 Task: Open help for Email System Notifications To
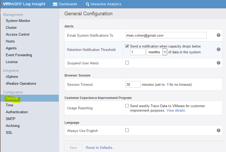tap(219, 35)
